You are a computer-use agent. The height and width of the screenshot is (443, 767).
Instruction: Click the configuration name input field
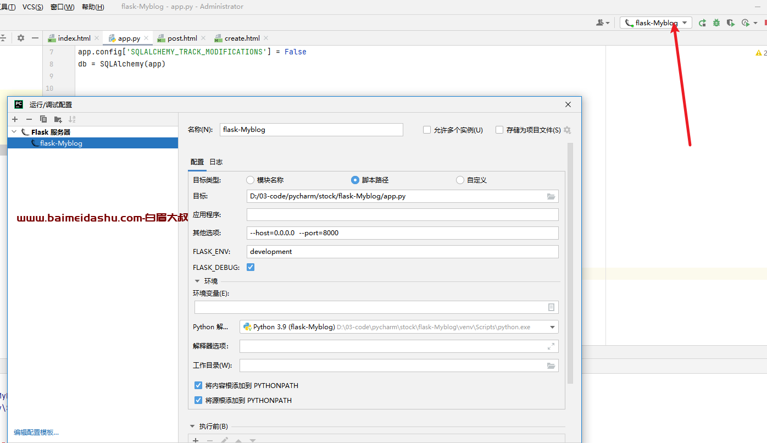[312, 130]
